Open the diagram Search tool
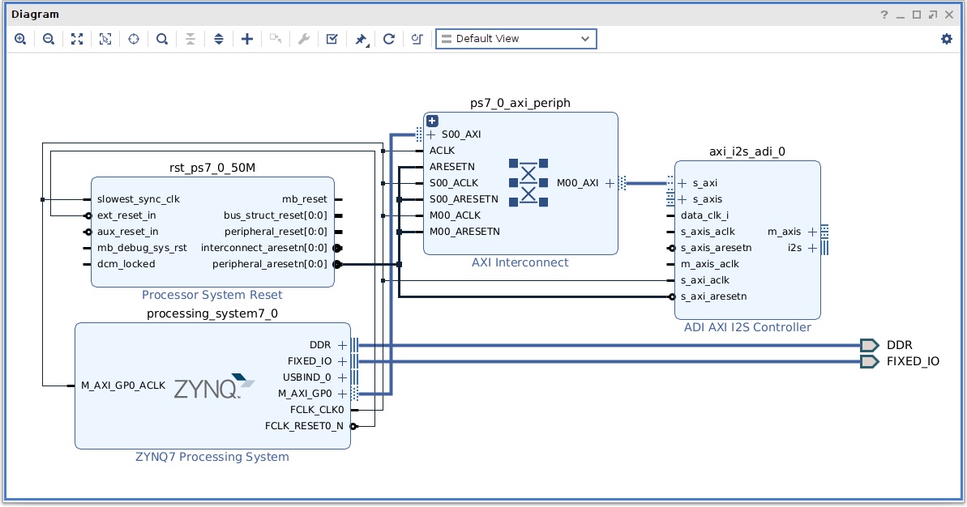Screen dimensions: 967x507 click(x=162, y=39)
